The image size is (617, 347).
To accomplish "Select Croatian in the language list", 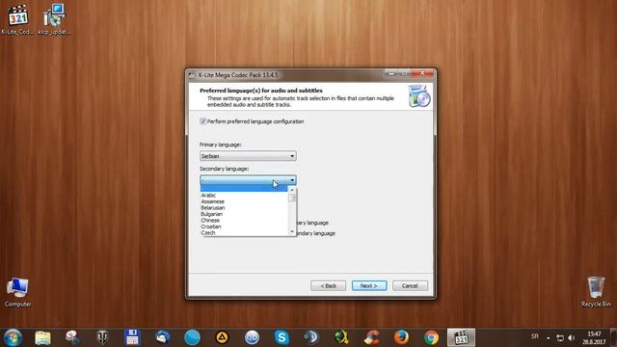I will click(244, 227).
